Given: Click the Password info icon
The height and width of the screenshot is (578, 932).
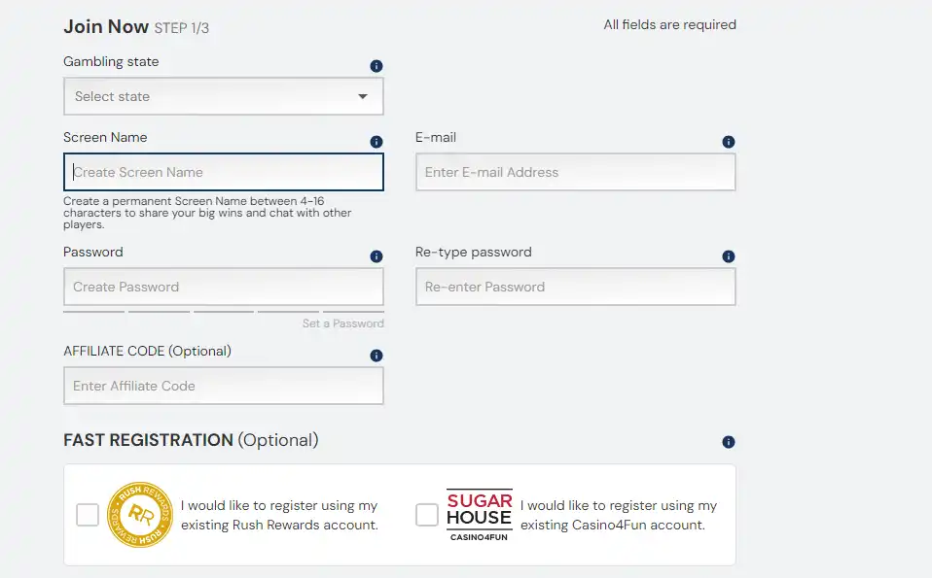Looking at the screenshot, I should click(376, 256).
